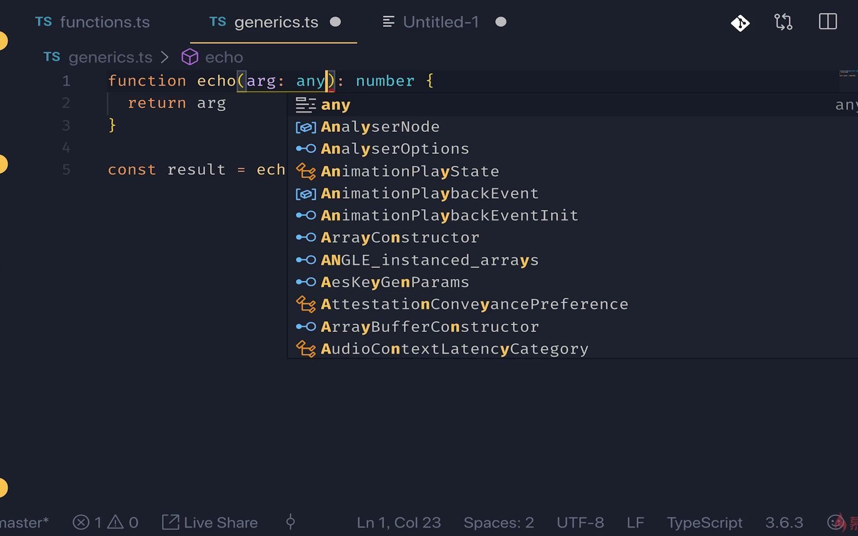This screenshot has height=536, width=858.
Task: Click line number 4 in gutter
Action: [66, 147]
